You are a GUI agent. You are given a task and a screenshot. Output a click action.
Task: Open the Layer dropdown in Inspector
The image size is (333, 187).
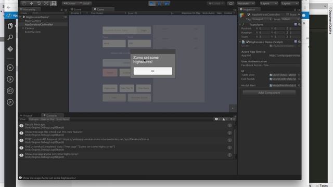[290, 19]
